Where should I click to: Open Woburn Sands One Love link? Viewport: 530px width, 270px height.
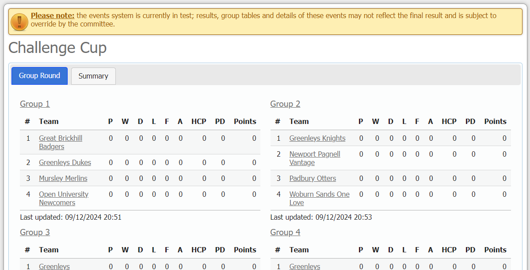pos(319,198)
